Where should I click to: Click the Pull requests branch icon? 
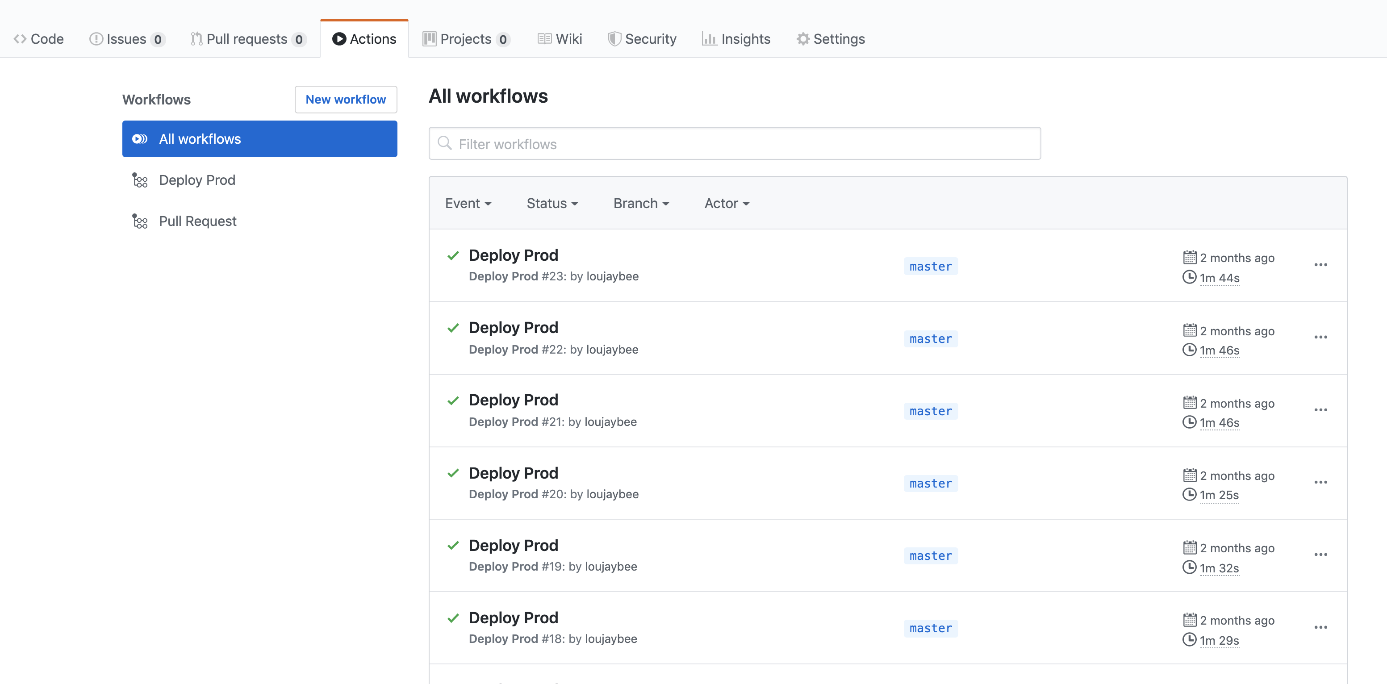(x=196, y=39)
